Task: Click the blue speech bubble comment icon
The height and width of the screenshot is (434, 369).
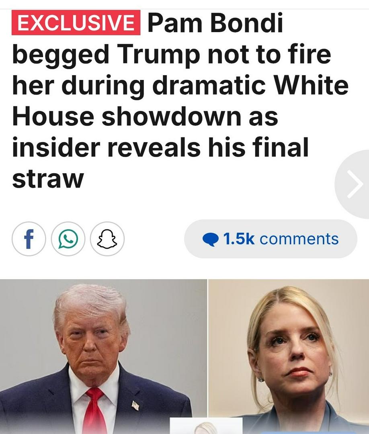Action: point(211,240)
